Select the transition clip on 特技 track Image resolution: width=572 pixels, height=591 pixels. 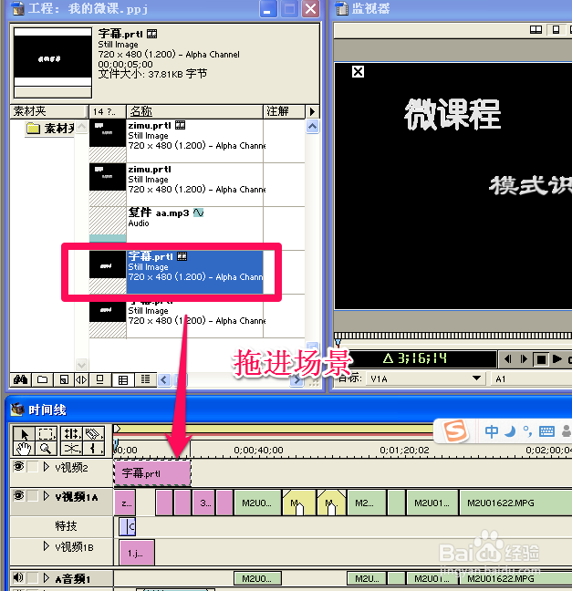click(127, 526)
